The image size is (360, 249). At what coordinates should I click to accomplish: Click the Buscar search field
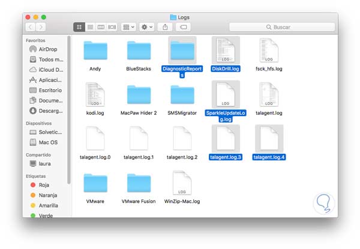point(282,27)
